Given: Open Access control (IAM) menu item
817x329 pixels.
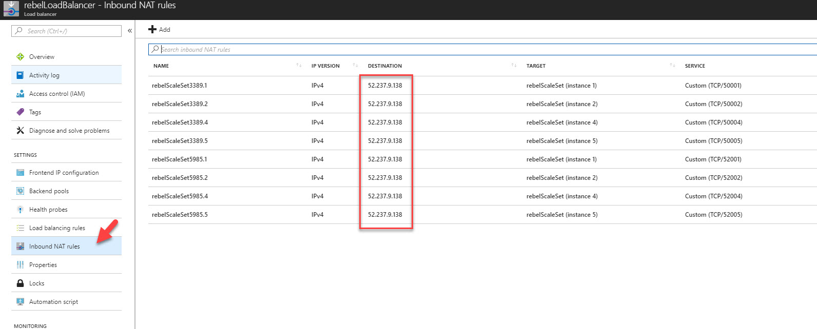Looking at the screenshot, I should pos(66,94).
